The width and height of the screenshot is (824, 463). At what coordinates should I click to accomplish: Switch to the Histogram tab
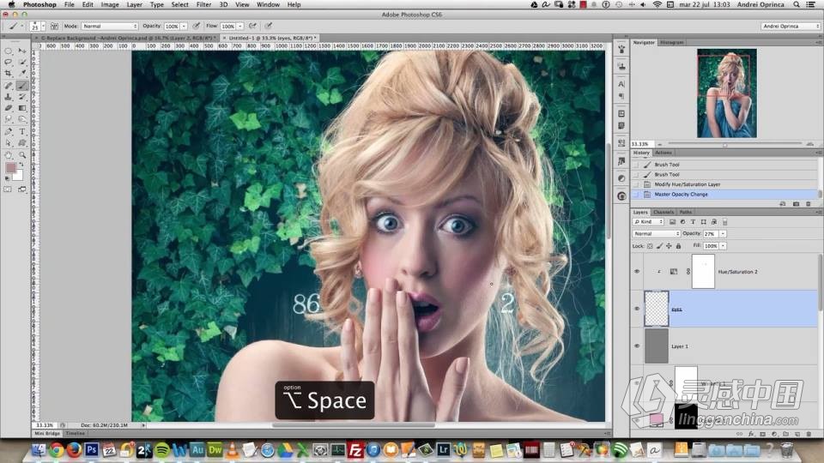[671, 43]
